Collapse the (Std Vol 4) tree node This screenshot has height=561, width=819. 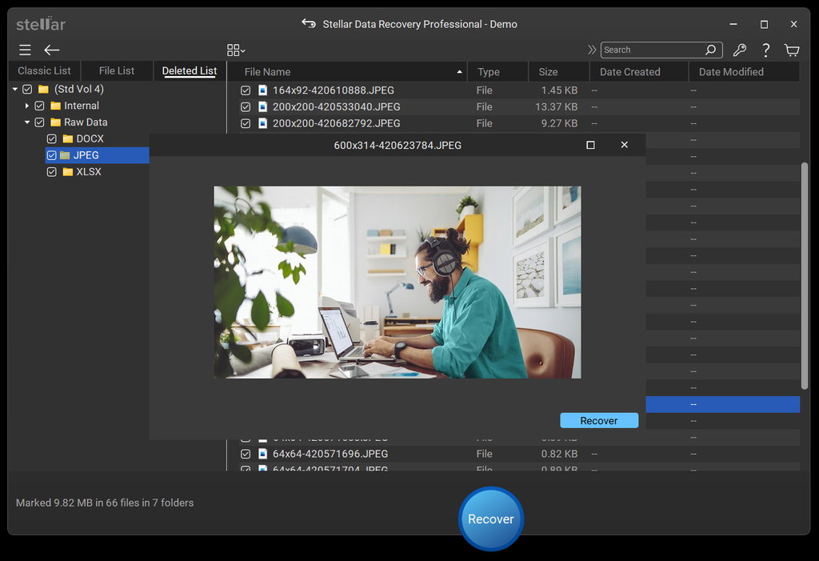point(15,90)
